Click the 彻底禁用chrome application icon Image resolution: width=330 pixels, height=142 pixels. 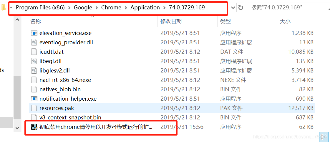pyautogui.click(x=34, y=127)
